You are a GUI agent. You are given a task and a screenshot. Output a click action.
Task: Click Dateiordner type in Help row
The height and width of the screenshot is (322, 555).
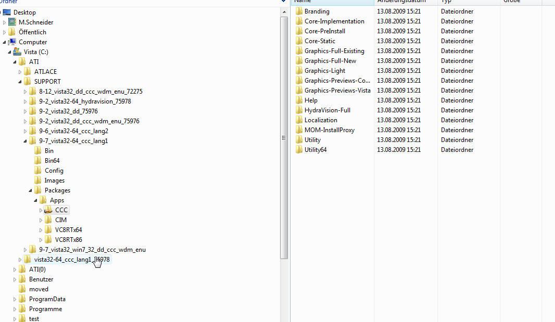click(457, 100)
